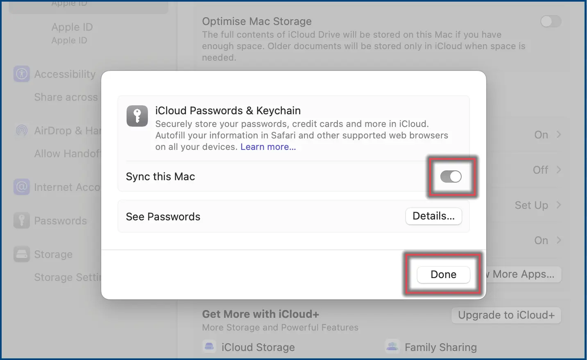Open the Learn more… link
Screen dimensions: 587x360
[x=268, y=147]
